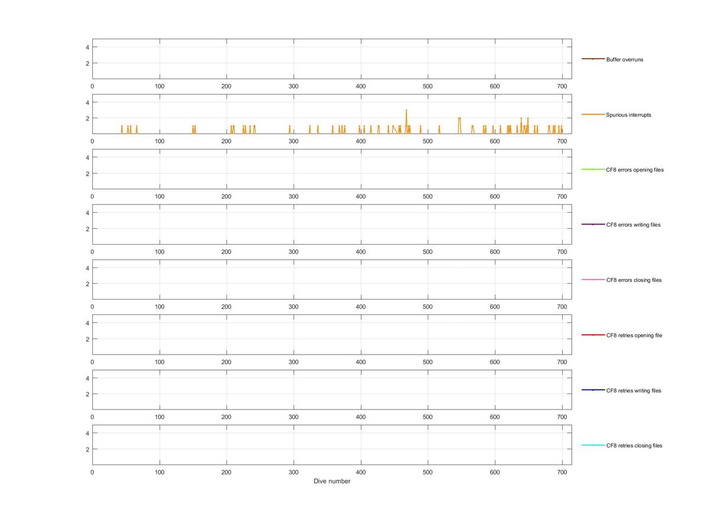Screen dimensions: 710x523
Task: Click the "CF8 errors writing files" legend label
Action: point(633,225)
